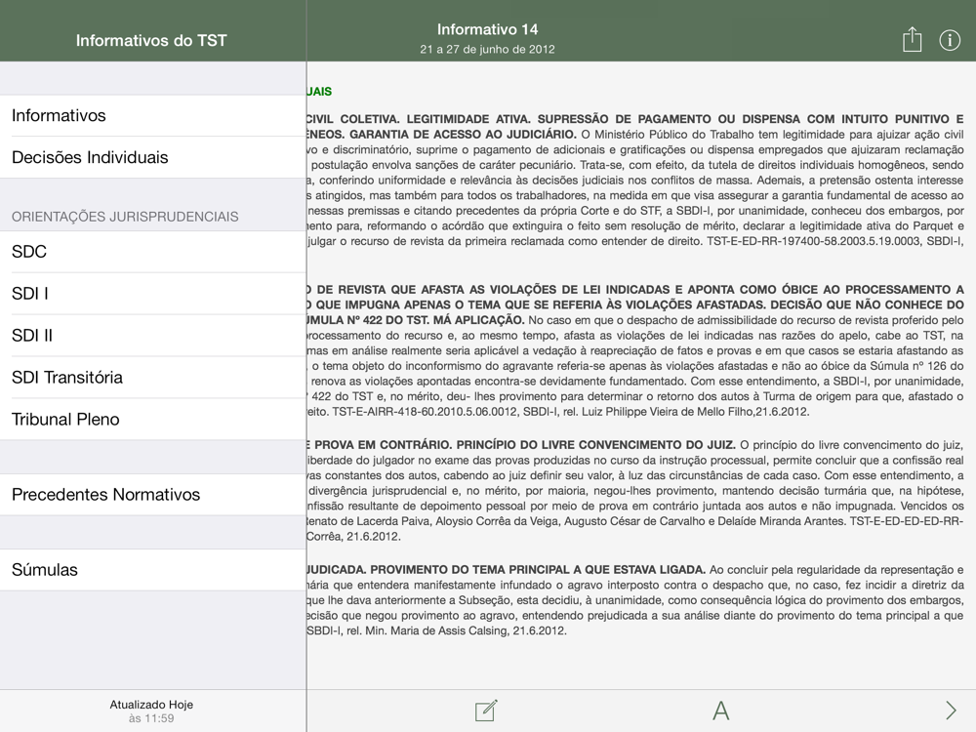Screen dimensions: 976x732
Task: Click 'Atualizado Hoje' status text
Action: pos(151,705)
